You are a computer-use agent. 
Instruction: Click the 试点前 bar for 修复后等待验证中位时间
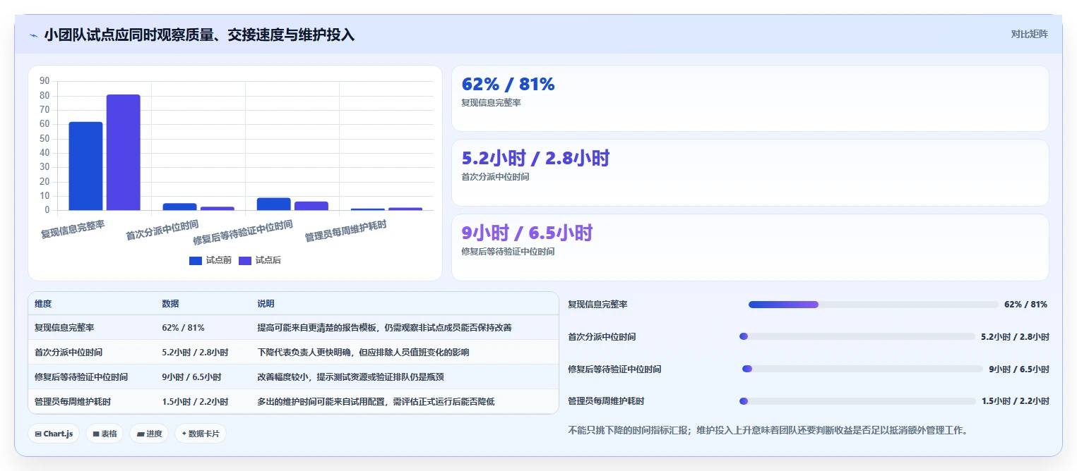273,204
